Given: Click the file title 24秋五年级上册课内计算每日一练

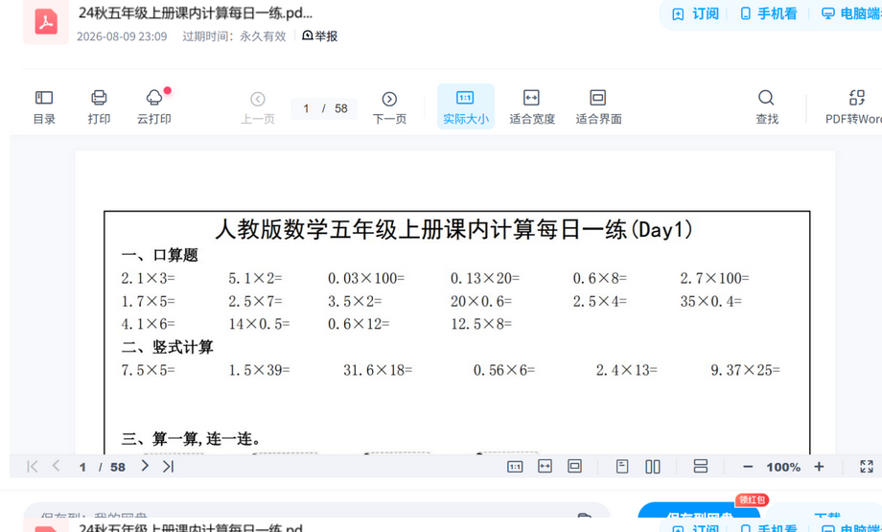Looking at the screenshot, I should click(x=196, y=12).
